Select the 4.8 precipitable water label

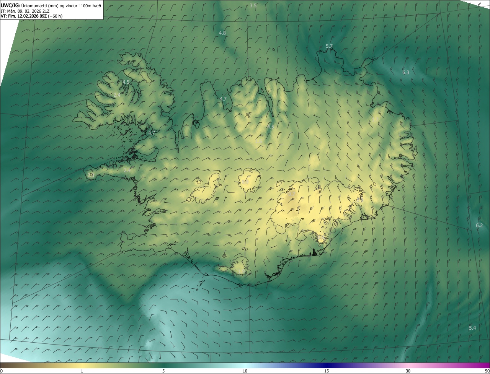point(222,33)
